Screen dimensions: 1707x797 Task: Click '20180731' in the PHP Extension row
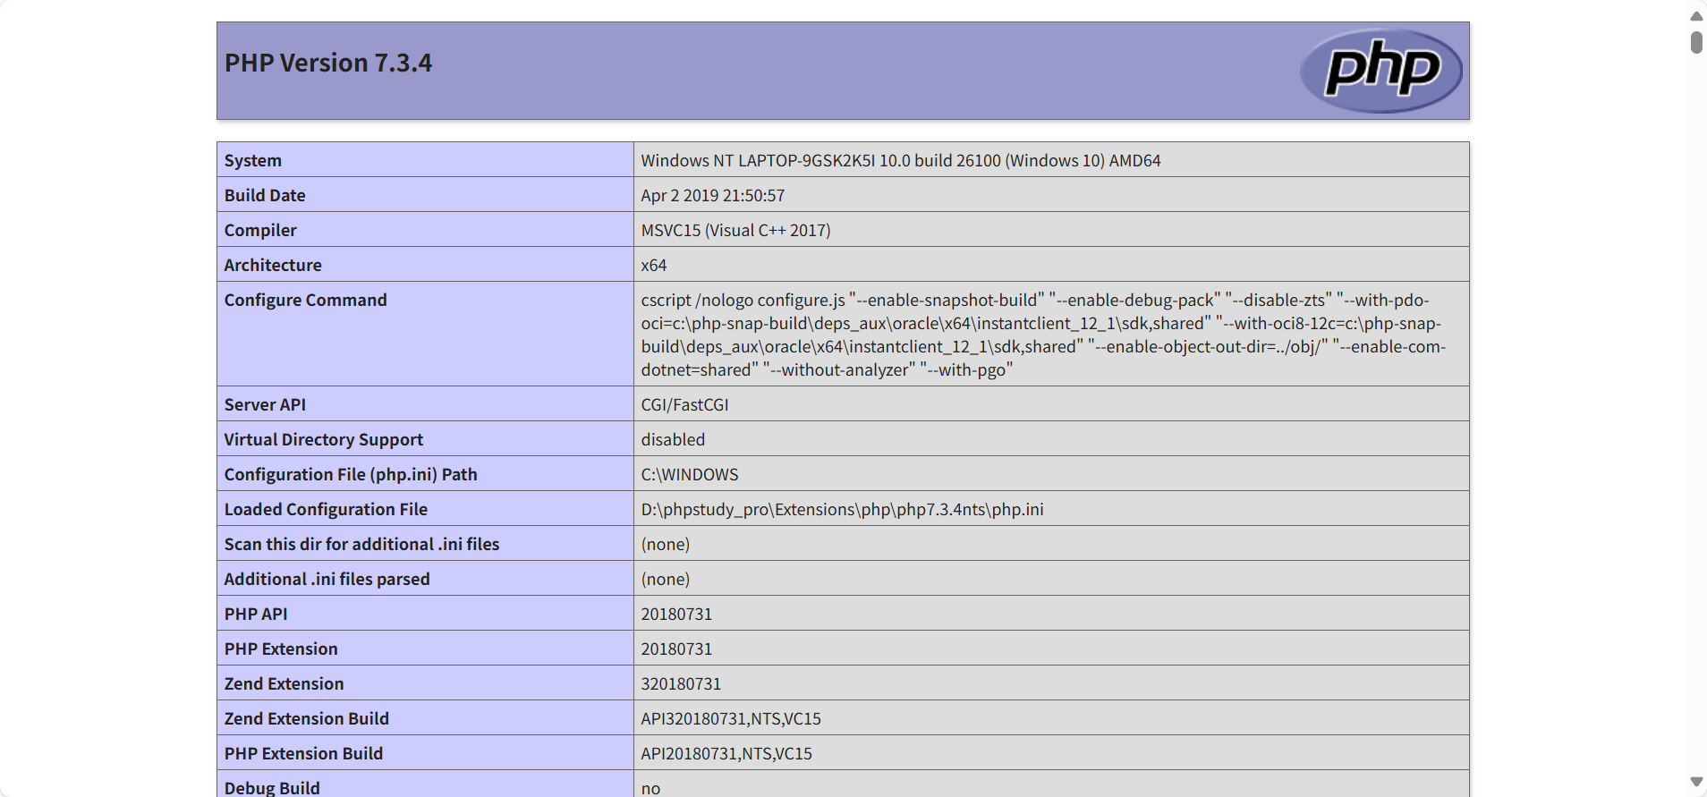(x=677, y=649)
